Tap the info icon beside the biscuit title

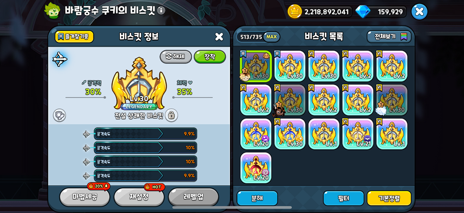click(161, 10)
